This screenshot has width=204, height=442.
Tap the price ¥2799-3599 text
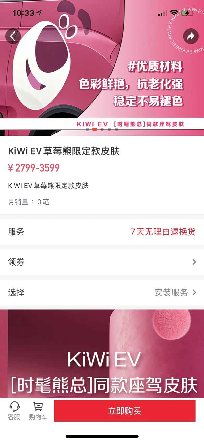click(x=34, y=168)
